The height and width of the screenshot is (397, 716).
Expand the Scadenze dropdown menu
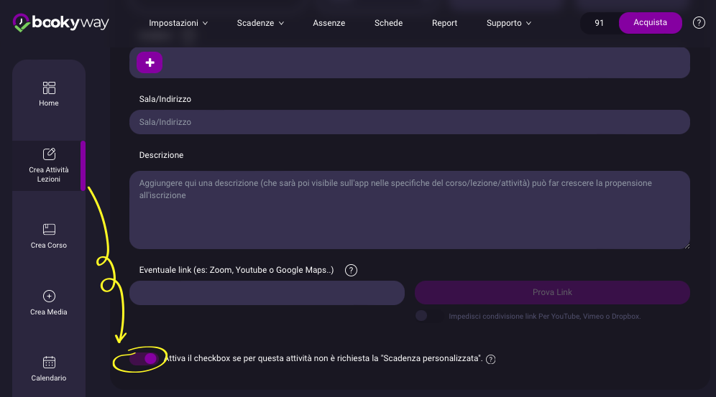tap(260, 23)
